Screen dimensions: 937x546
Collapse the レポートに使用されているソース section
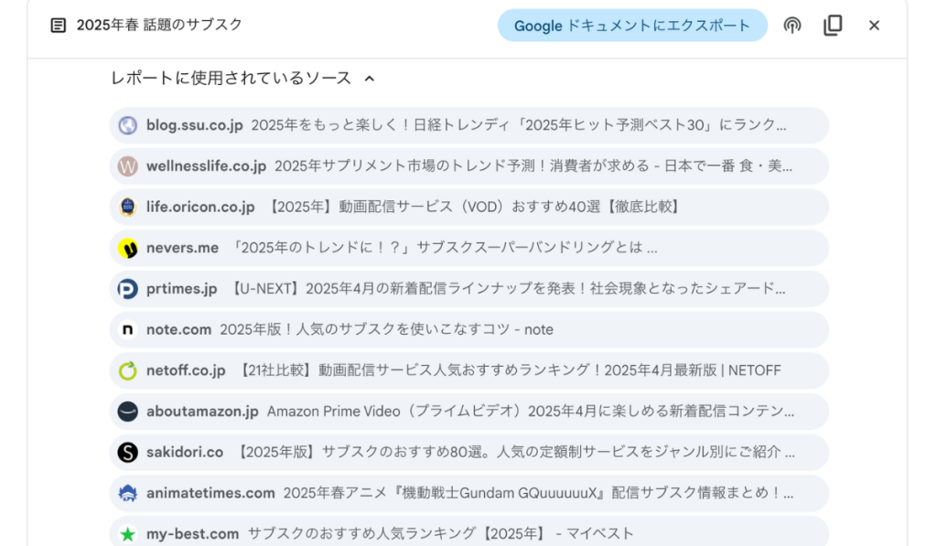click(x=370, y=79)
